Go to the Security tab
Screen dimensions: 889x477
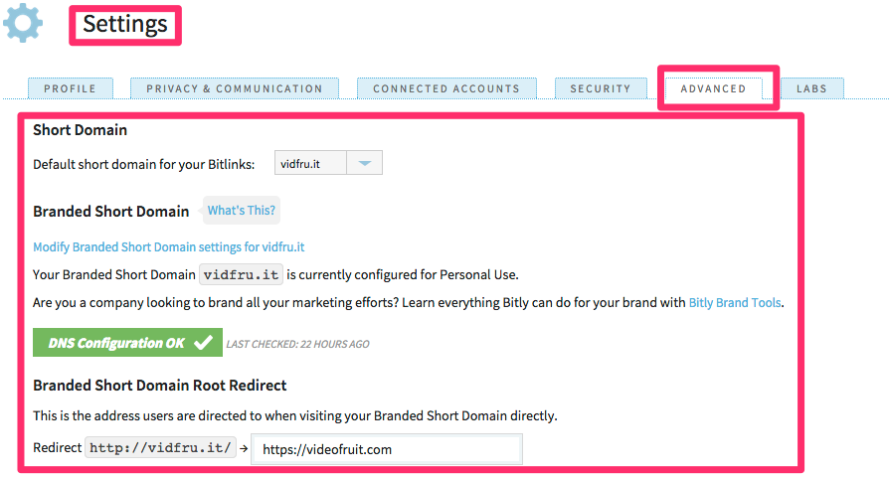point(601,88)
